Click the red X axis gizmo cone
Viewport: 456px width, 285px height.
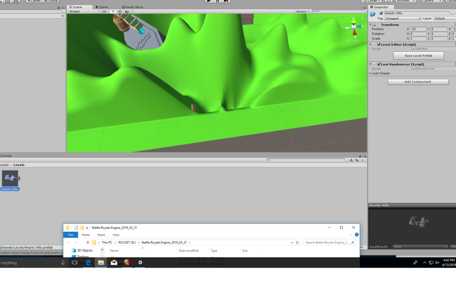[x=355, y=33]
